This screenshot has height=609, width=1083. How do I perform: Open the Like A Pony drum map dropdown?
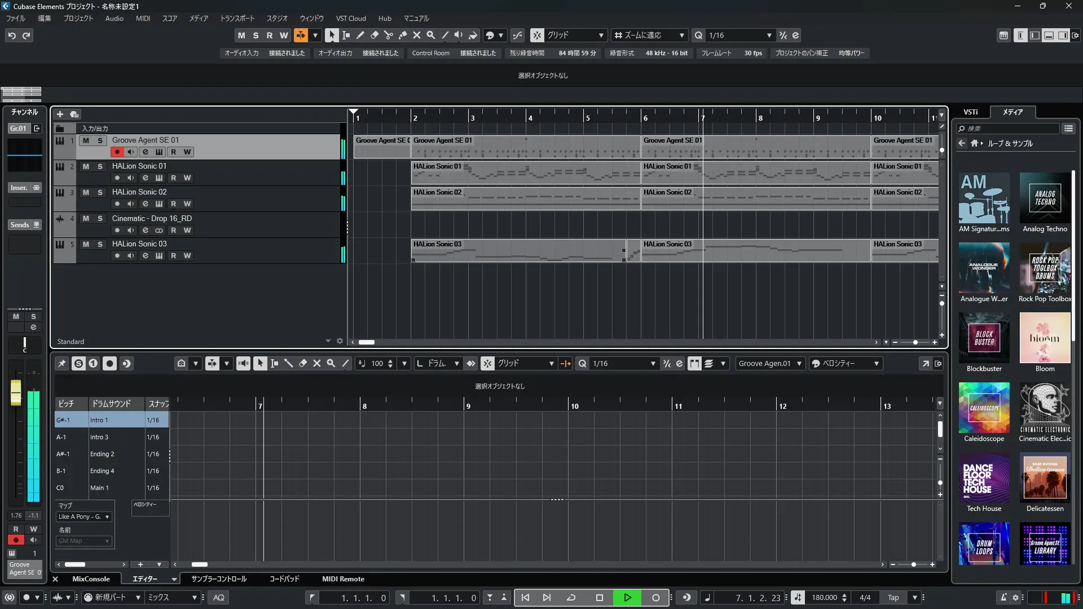[84, 517]
